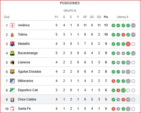141x113 pixels.
Task: Click the Santa Fe crest icon
Action: pos(12,109)
